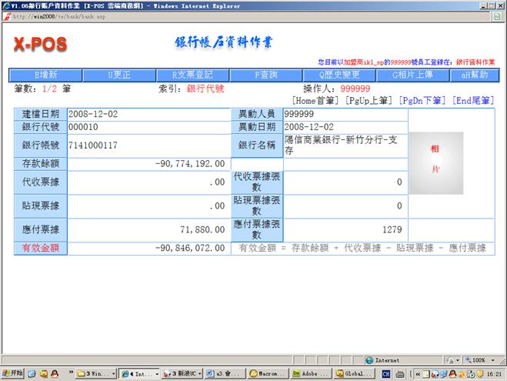Screen dimensions: 507x381
Task: Go to next record with PgDn下筆
Action: click(424, 101)
